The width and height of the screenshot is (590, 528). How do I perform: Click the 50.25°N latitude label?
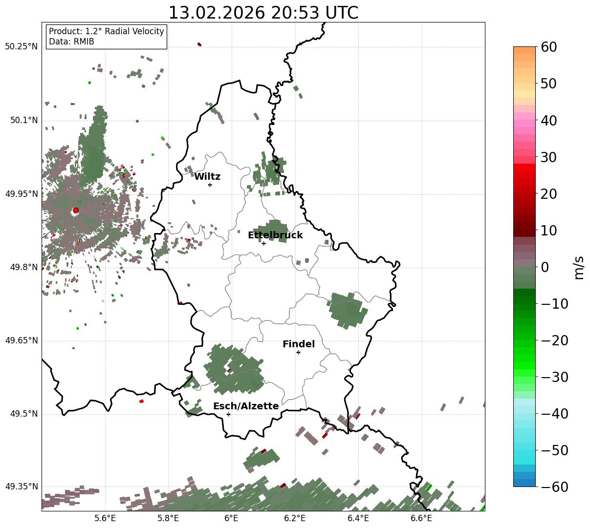pos(22,47)
